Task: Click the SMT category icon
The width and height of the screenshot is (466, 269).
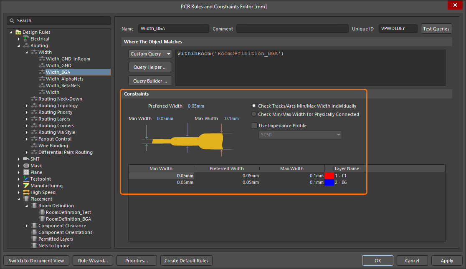Action: [26, 159]
